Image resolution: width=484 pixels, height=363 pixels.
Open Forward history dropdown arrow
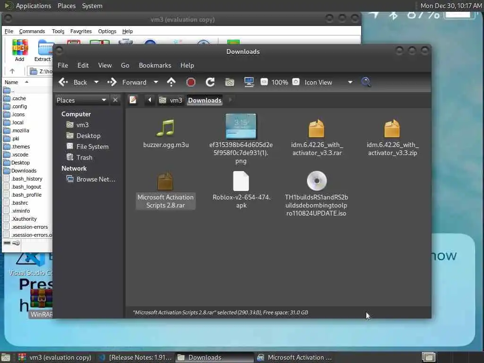click(156, 82)
